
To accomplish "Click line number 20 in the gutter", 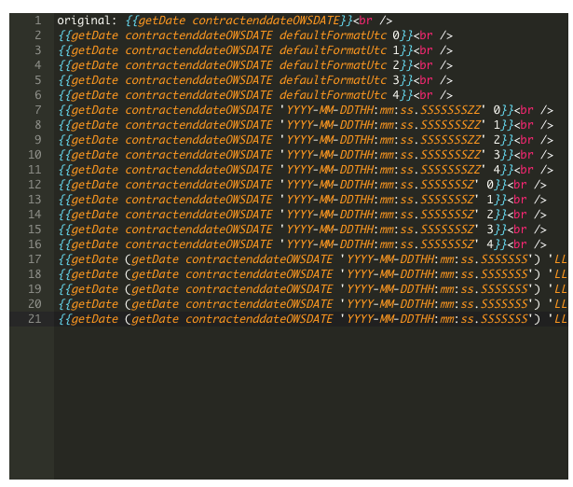I will pos(34,304).
